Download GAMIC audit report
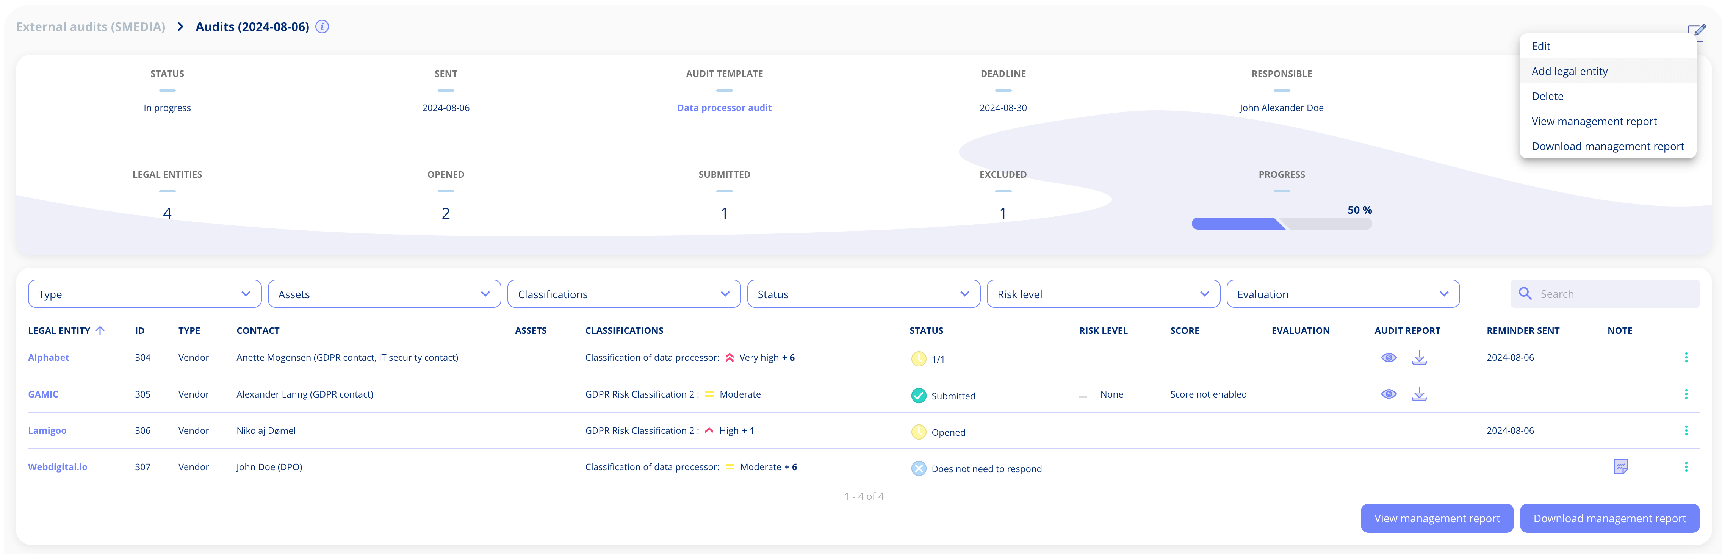1722x554 pixels. (1418, 394)
